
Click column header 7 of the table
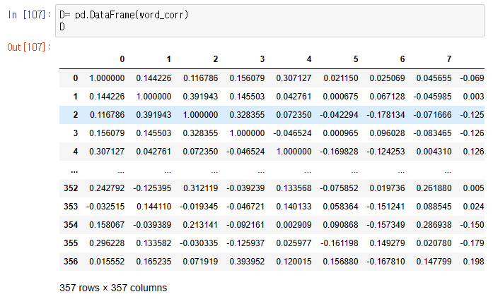coord(448,59)
